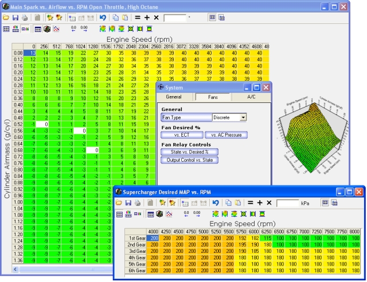Image resolution: width=367 pixels, height=282 pixels.
Task: Click the equals sign in Main Spark toolbar
Action: coord(138,18)
